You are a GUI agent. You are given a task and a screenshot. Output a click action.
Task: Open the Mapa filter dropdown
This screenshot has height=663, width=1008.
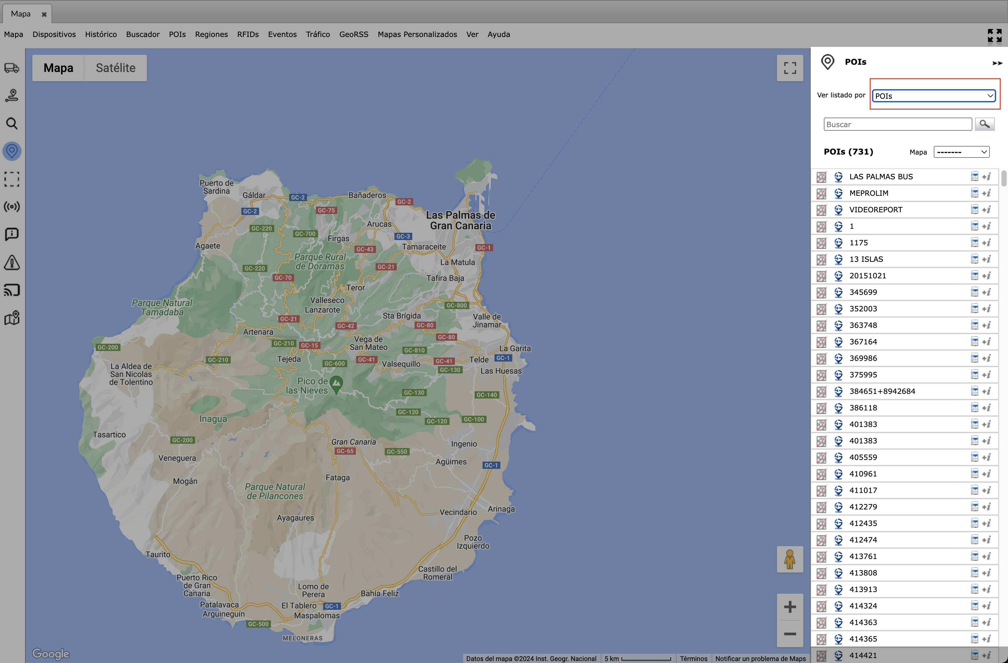pyautogui.click(x=961, y=152)
